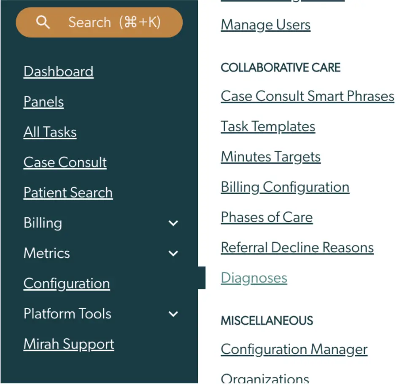Expand the Metrics section chevron
The image size is (399, 385).
[173, 254]
